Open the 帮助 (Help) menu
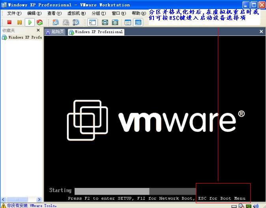266x208 pixels. [x=139, y=13]
